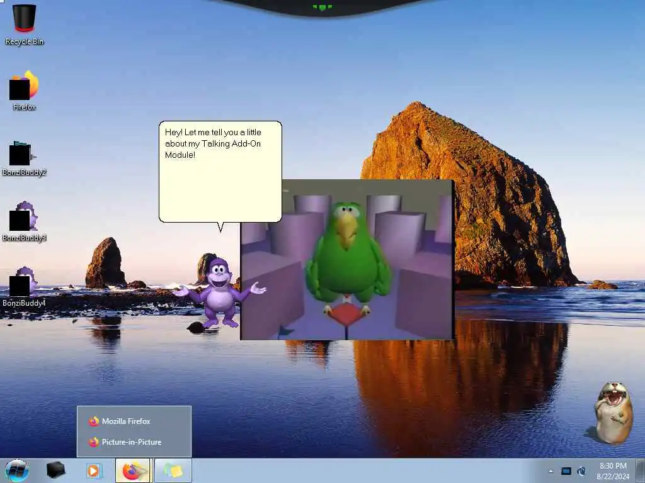Click the monitor icon in system tray
The image size is (645, 483).
pyautogui.click(x=566, y=471)
